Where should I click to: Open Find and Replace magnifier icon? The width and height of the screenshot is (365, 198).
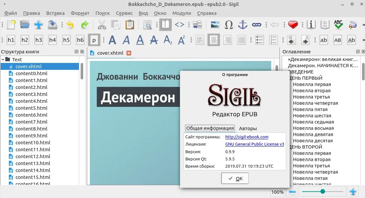point(147,25)
